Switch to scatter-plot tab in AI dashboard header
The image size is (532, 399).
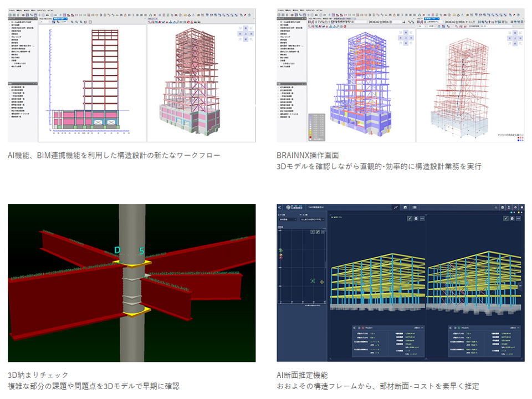[x=396, y=207]
